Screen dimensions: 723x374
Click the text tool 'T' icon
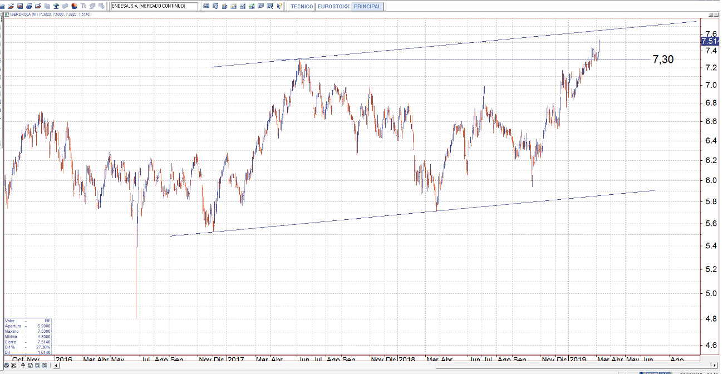pos(83,6)
